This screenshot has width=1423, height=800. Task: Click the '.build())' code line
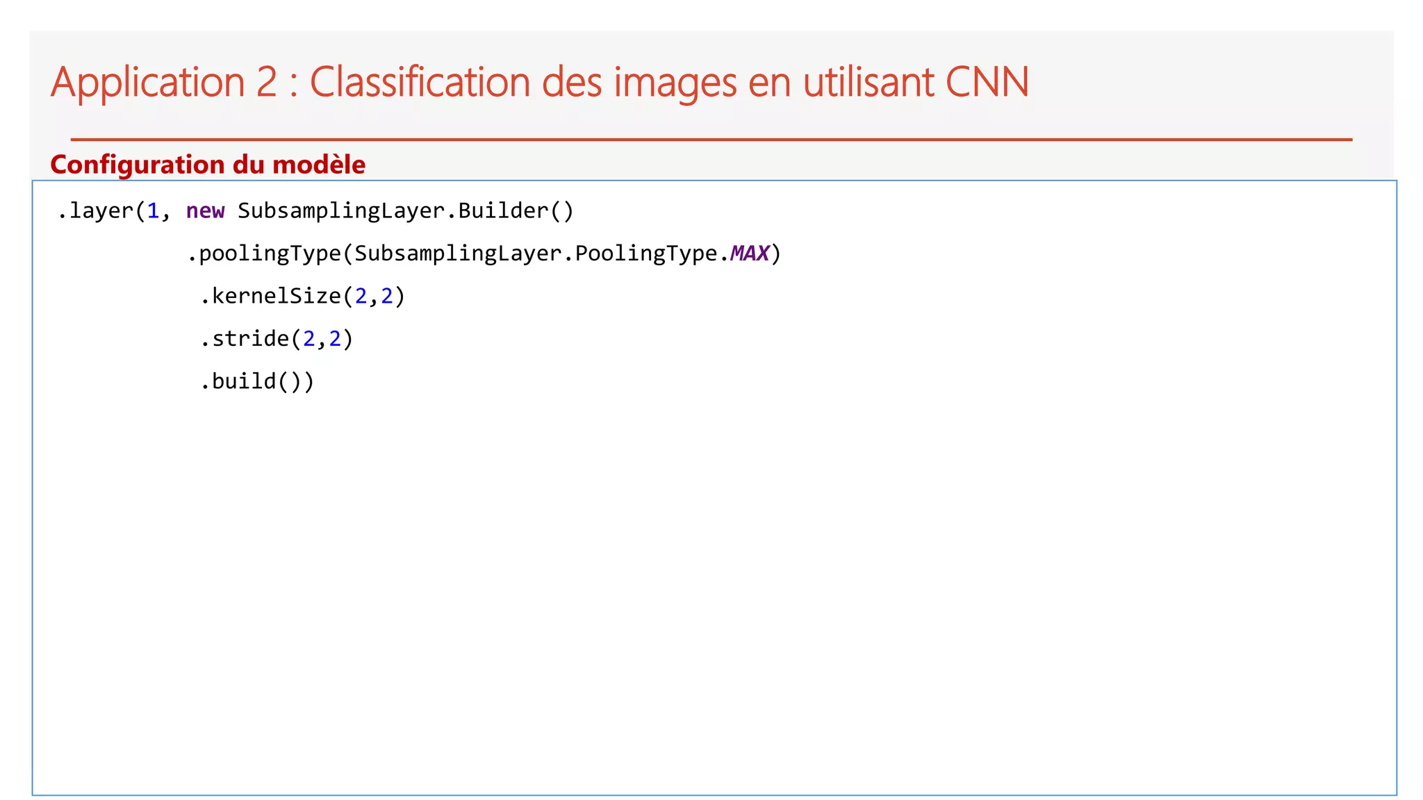coord(257,381)
